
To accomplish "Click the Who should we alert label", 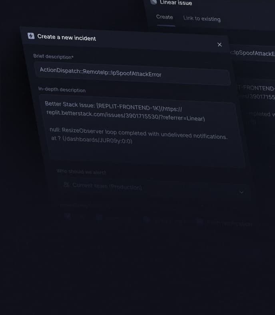I will point(81,171).
